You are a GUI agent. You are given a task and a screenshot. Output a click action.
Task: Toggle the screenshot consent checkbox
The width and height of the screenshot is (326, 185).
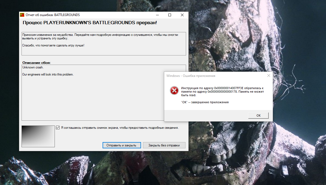[58, 128]
